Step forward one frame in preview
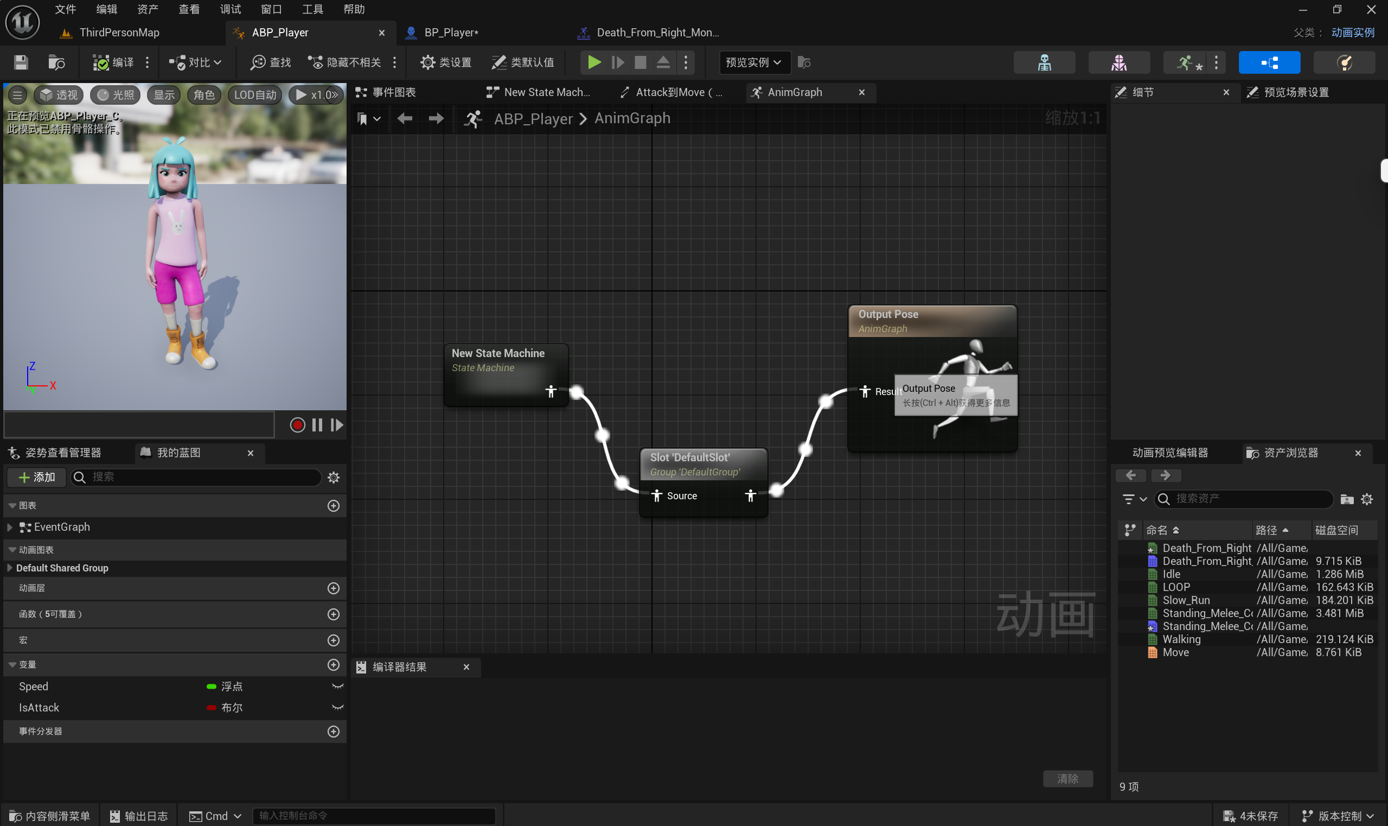 click(337, 425)
